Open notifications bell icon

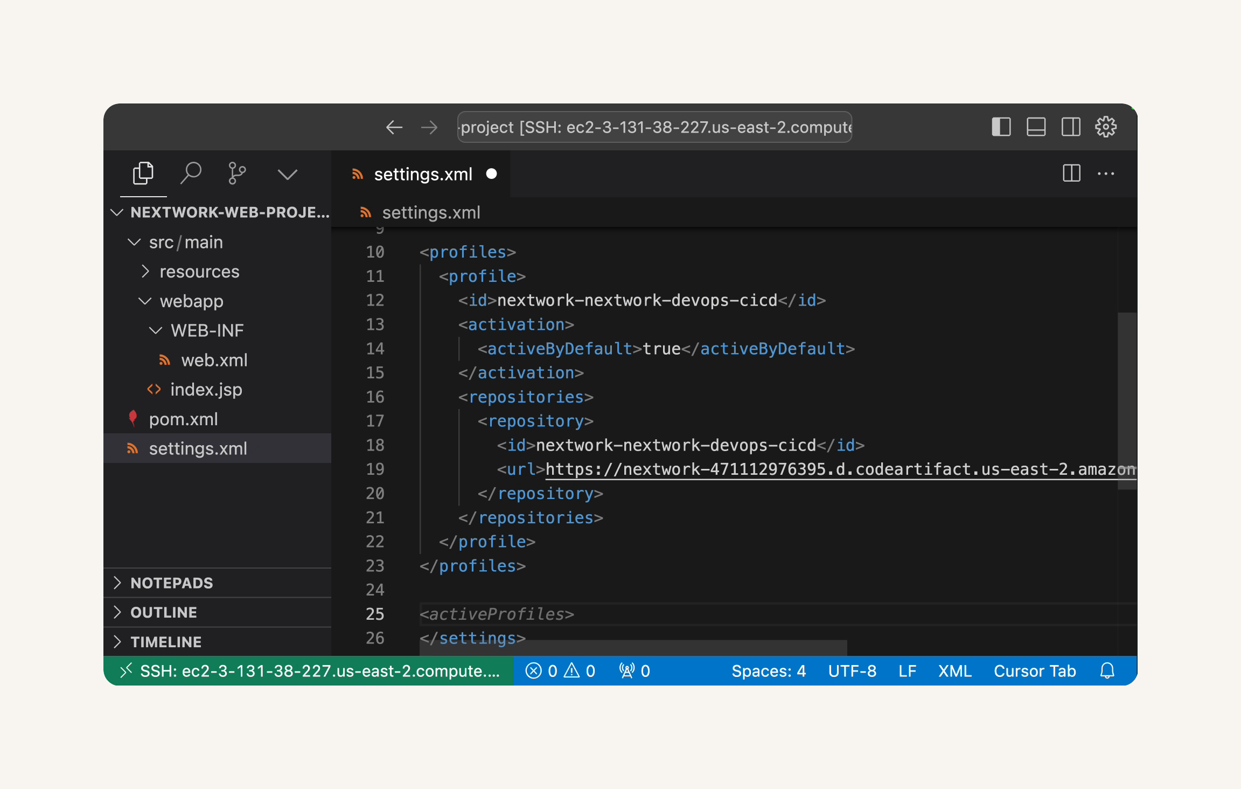coord(1107,671)
